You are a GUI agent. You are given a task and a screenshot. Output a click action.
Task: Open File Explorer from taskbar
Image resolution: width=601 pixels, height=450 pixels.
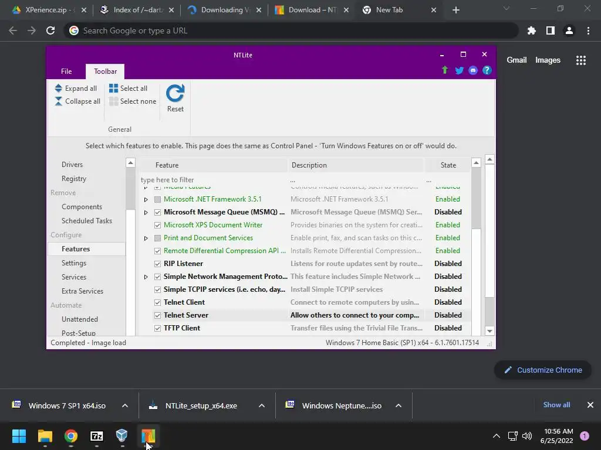tap(45, 435)
